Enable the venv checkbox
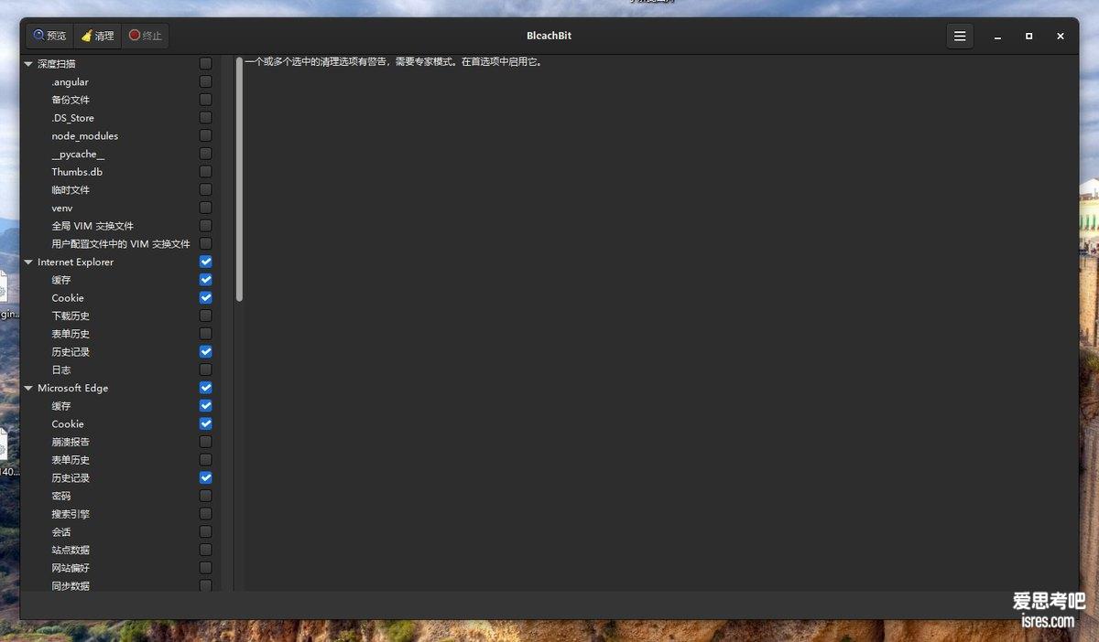Viewport: 1099px width, 642px height. (205, 208)
